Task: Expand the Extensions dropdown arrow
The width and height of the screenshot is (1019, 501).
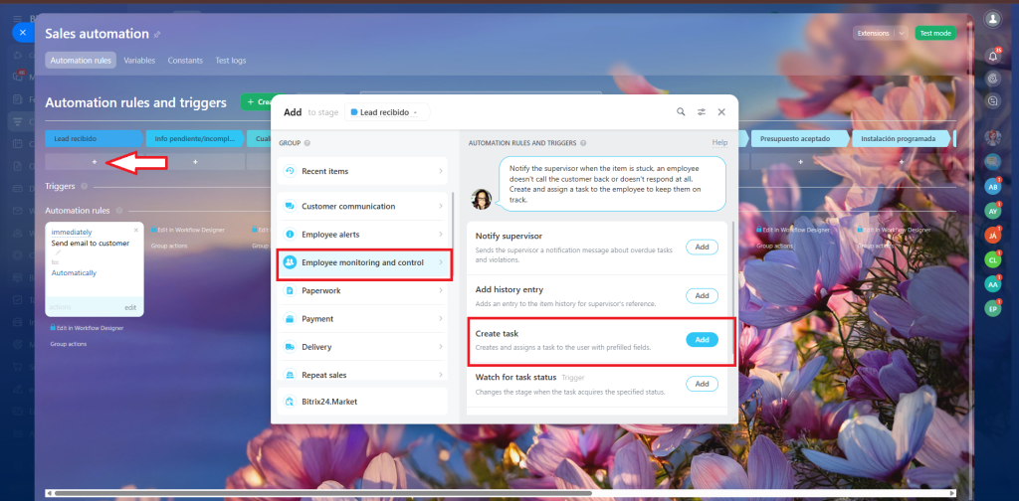Action: coord(902,33)
